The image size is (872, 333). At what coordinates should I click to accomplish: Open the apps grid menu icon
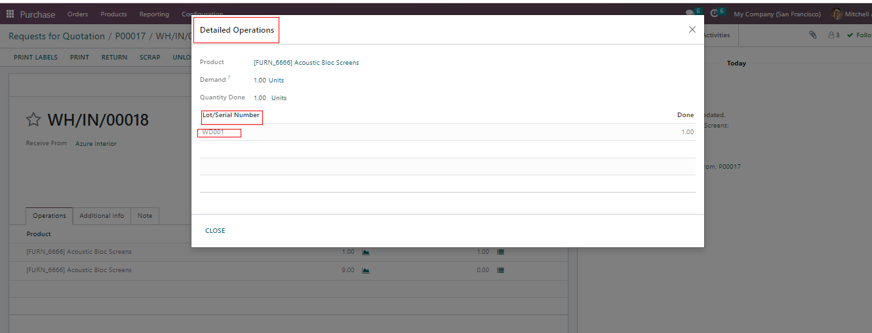point(10,14)
